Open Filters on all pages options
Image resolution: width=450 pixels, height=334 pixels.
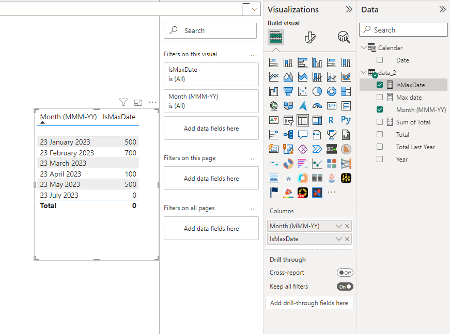coord(254,209)
